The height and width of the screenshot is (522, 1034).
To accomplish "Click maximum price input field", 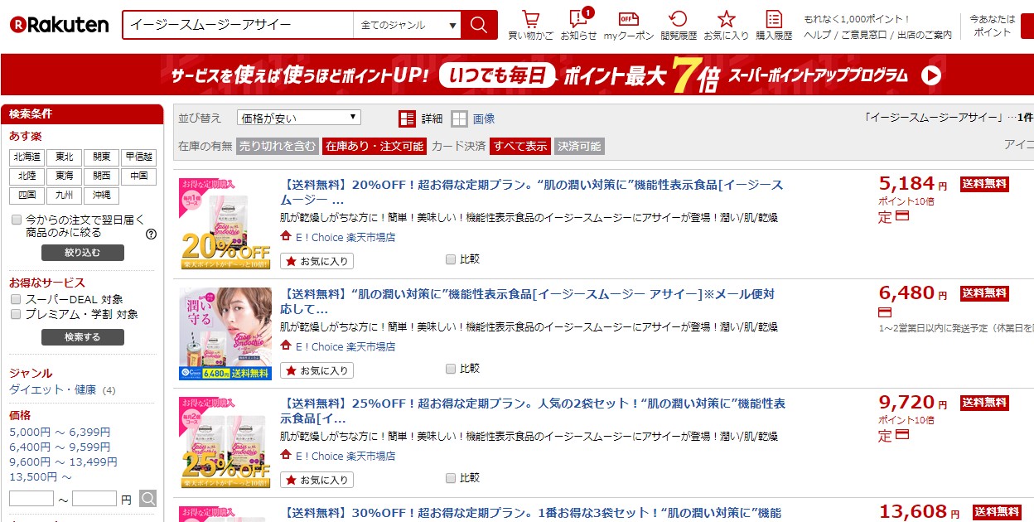I will tap(94, 499).
